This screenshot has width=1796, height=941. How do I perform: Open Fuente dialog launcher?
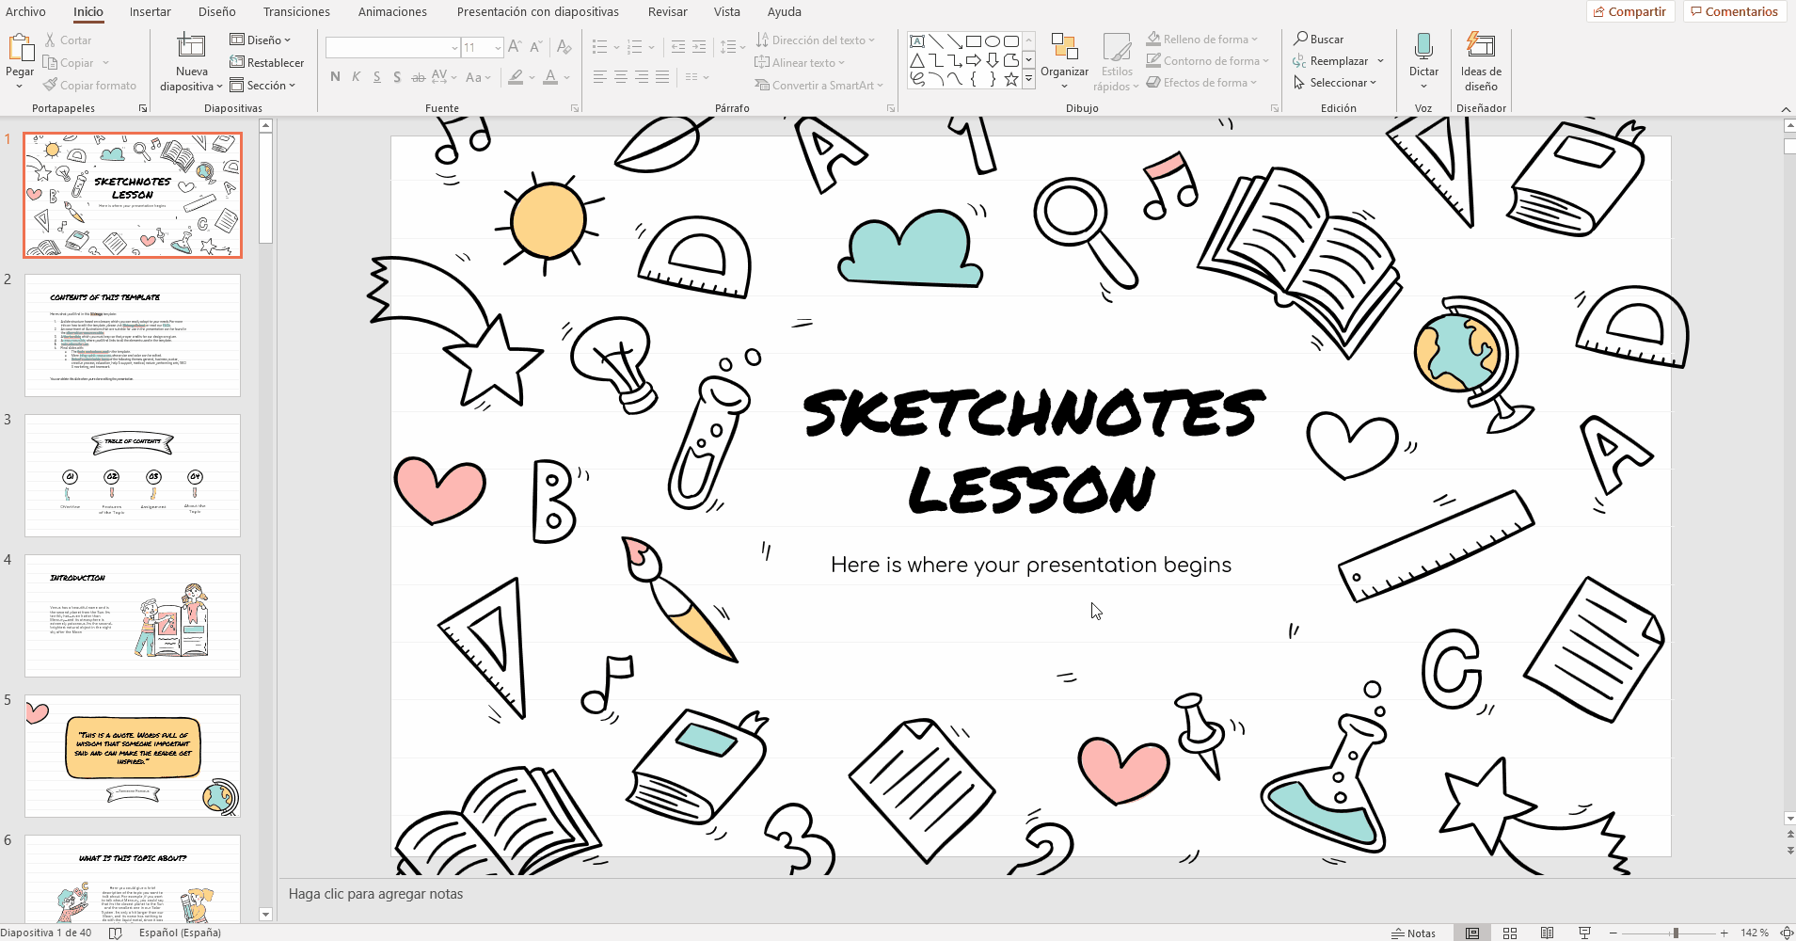(x=575, y=109)
